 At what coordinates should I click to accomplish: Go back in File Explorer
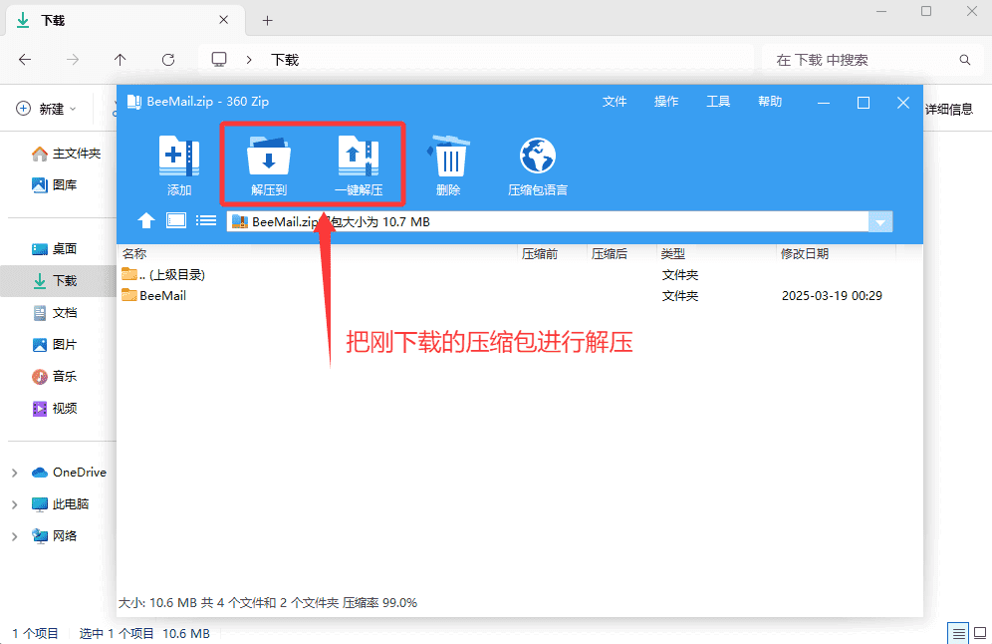[25, 60]
